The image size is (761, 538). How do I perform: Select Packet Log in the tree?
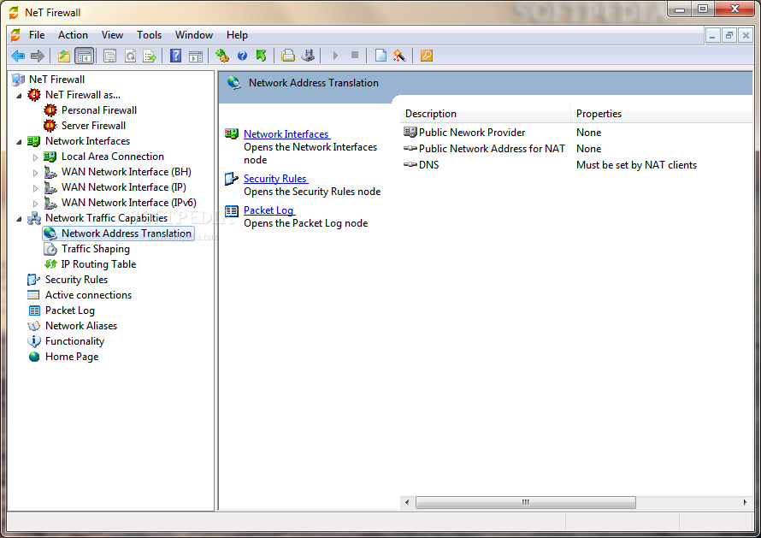pyautogui.click(x=70, y=310)
